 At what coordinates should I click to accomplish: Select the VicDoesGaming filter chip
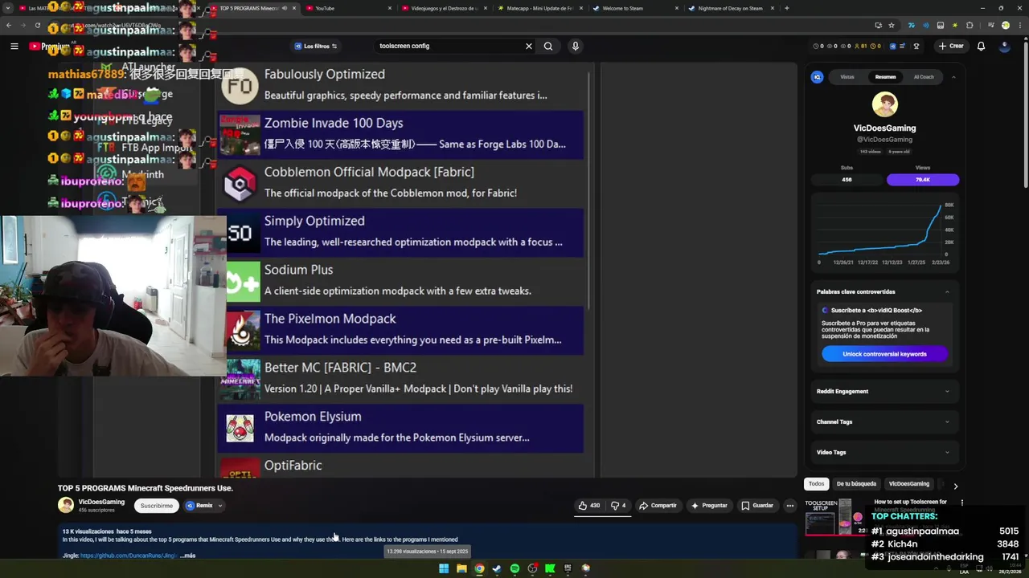(908, 484)
